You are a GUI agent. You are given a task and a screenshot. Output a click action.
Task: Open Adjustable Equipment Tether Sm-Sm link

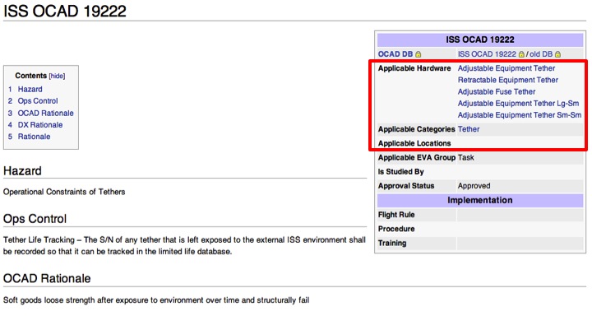click(x=520, y=115)
